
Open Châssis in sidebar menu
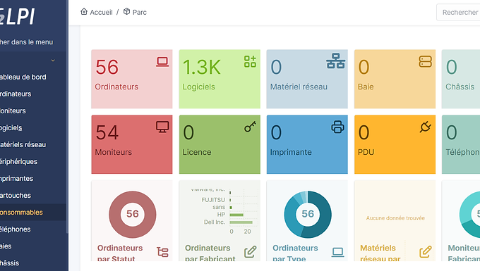pos(9,263)
